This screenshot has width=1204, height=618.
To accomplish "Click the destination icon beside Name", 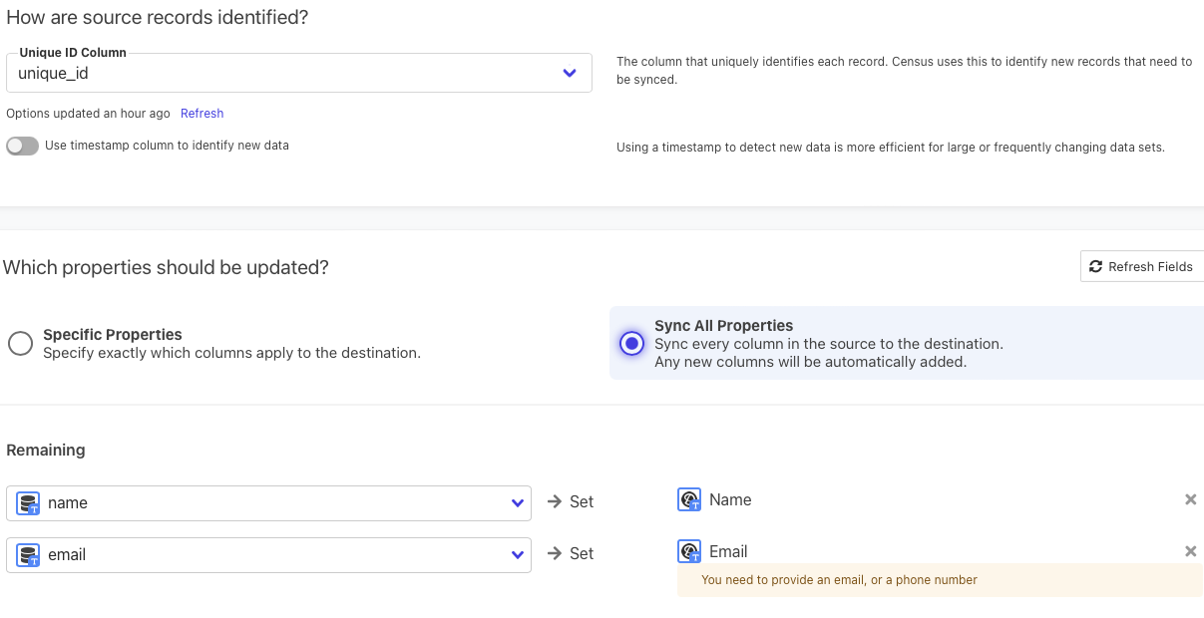I will tap(689, 500).
